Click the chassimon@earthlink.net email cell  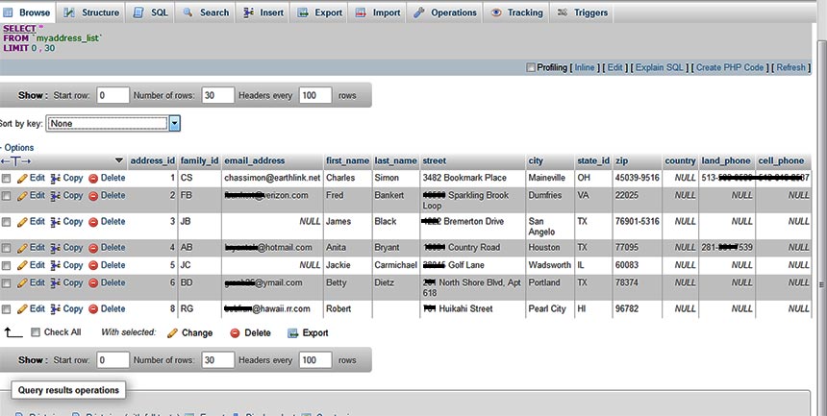click(272, 178)
